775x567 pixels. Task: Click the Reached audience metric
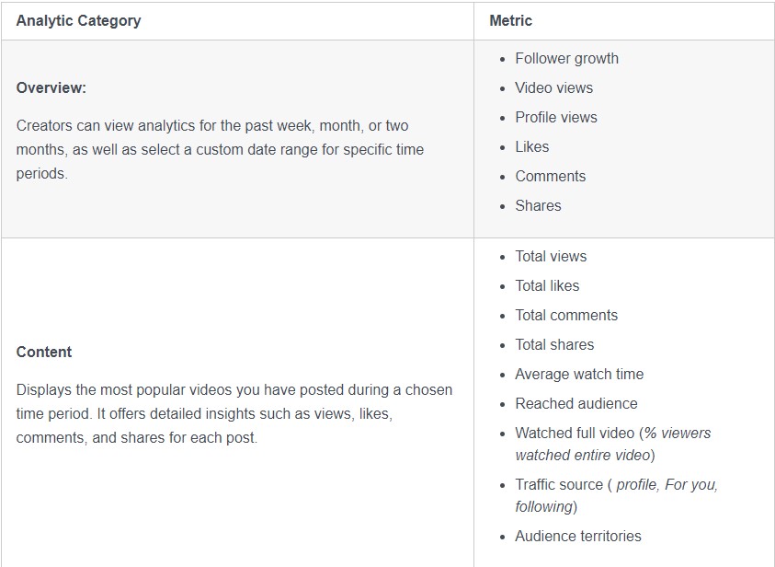click(x=576, y=403)
